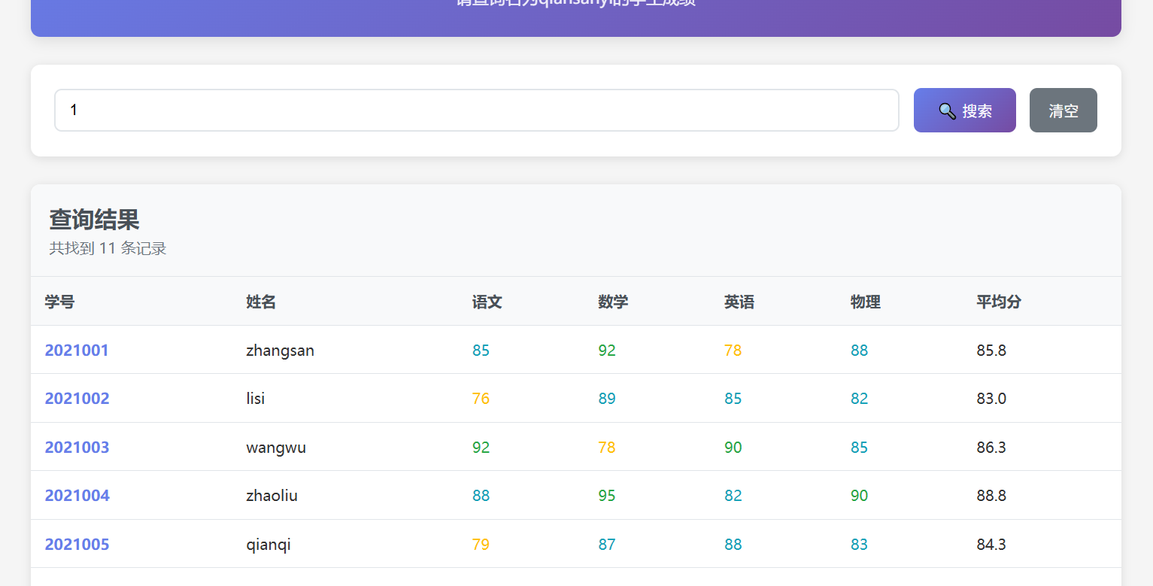Open student ID 2021002 link
This screenshot has width=1153, height=586.
click(77, 398)
